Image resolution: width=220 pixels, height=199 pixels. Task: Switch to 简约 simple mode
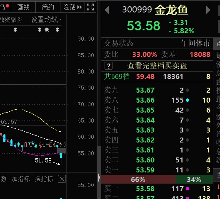[48, 7]
